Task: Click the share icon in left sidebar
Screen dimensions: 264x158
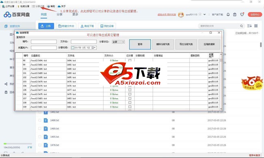Action: tap(6, 84)
